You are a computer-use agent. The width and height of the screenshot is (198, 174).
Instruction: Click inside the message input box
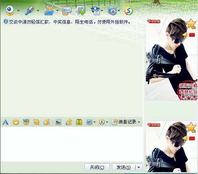[72, 144]
